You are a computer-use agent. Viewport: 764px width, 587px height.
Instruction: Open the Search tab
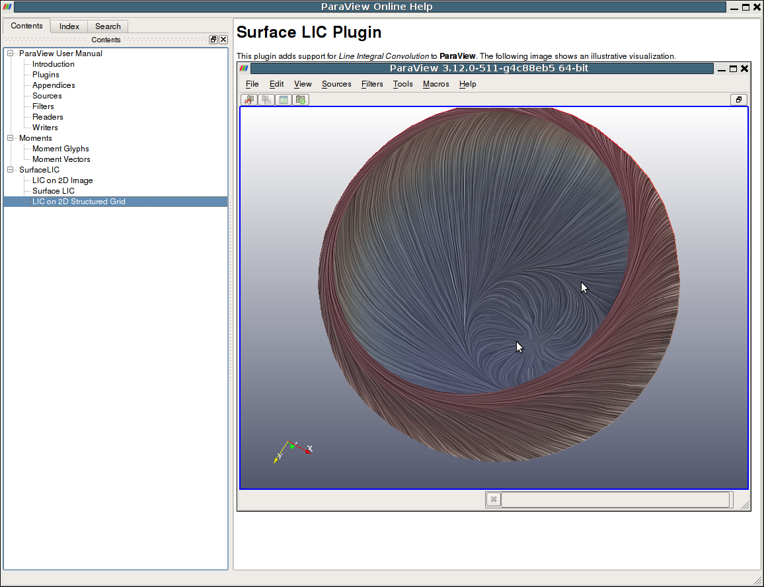pos(108,26)
